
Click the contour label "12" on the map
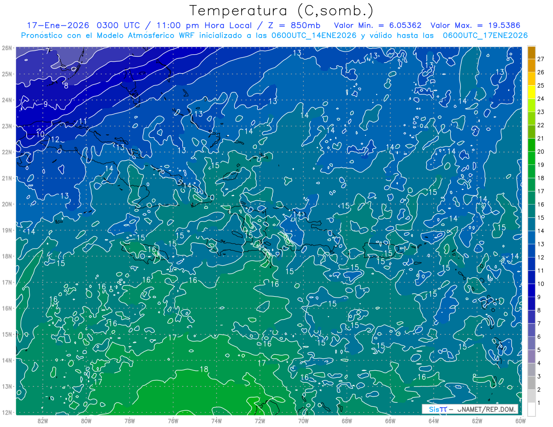[55, 140]
